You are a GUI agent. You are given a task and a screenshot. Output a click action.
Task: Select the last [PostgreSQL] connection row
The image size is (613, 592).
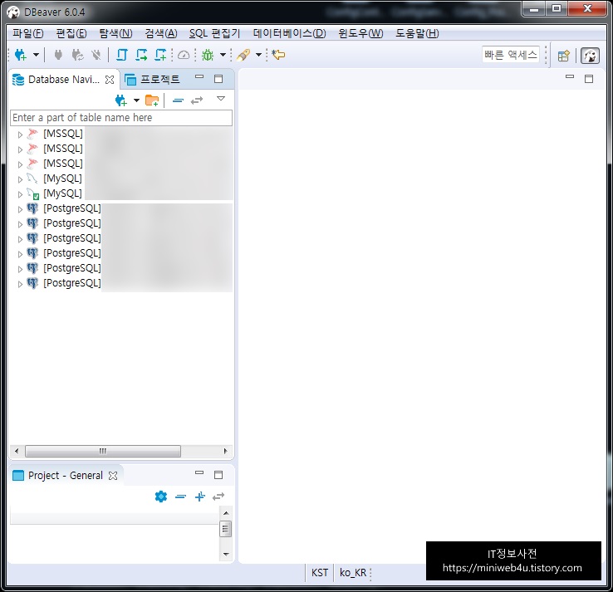pyautogui.click(x=72, y=283)
